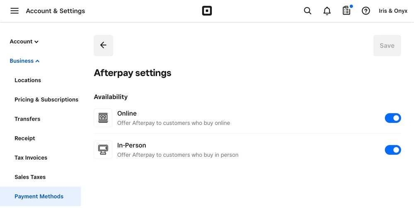Click the Square logo icon
The height and width of the screenshot is (208, 414).
pos(207,11)
